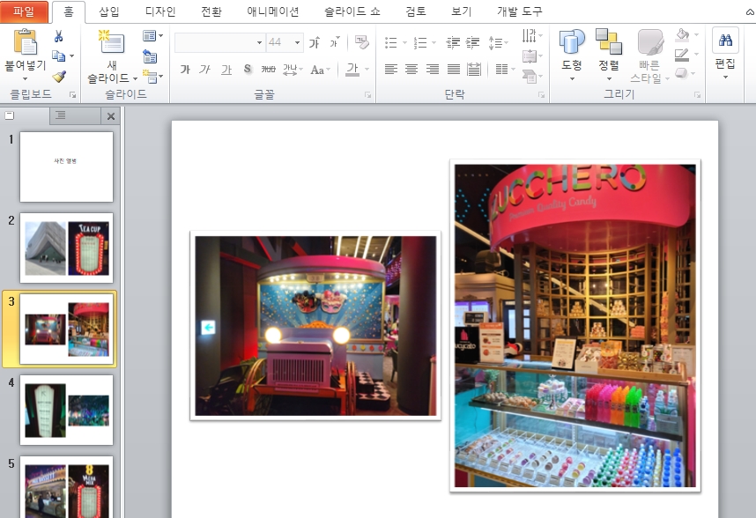Open the Developer (개발 도구) tab

[x=520, y=11]
